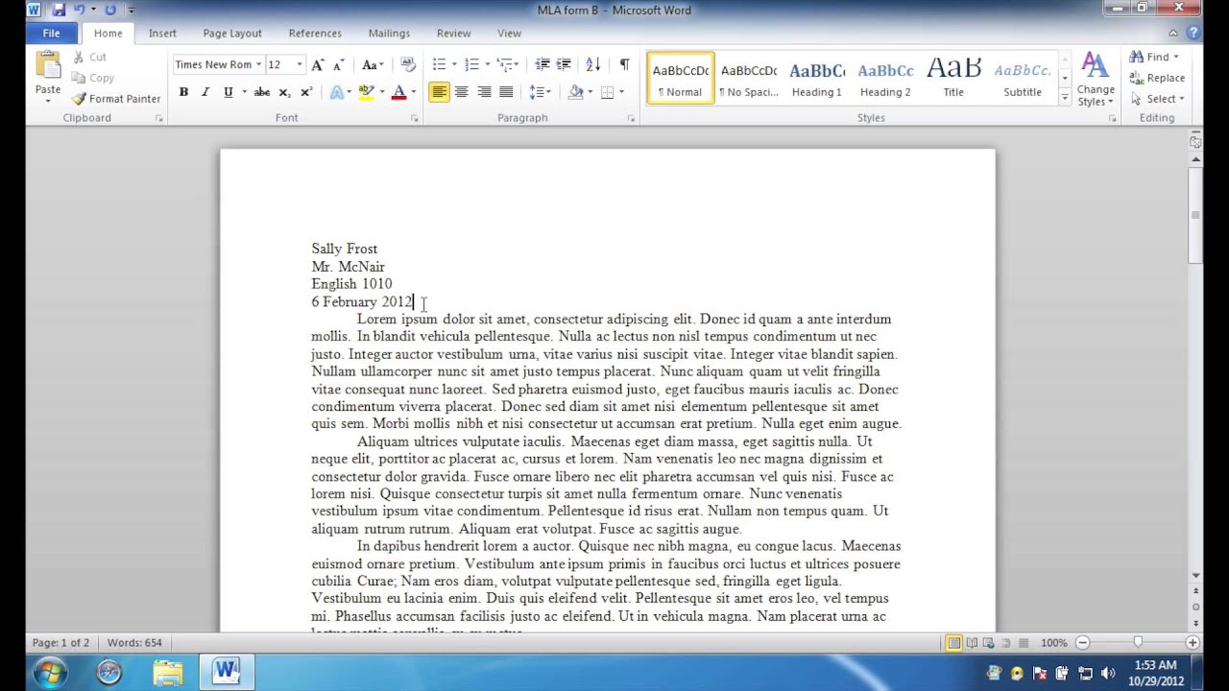
Task: Expand the font size dropdown
Action: (300, 64)
